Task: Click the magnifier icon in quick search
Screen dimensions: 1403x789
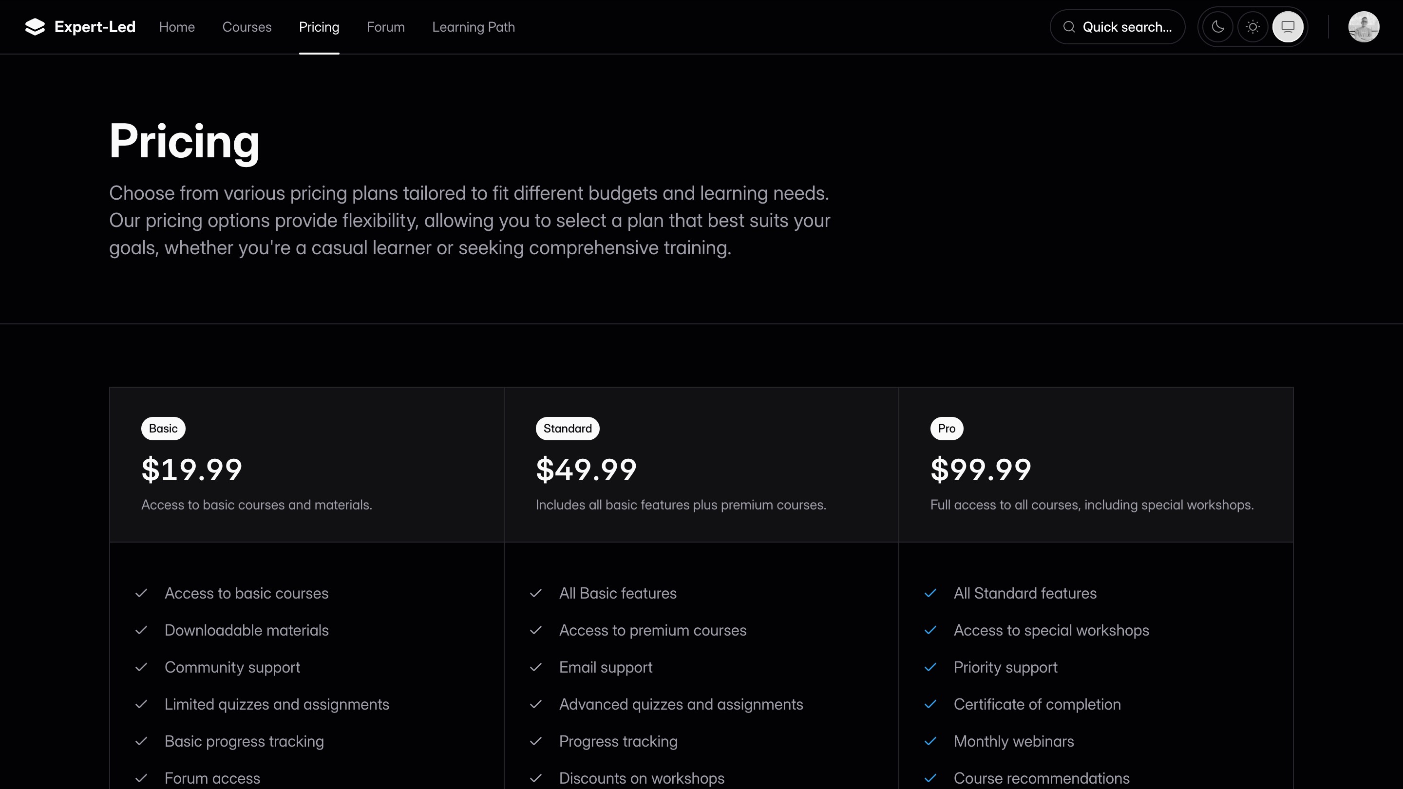Action: pos(1069,27)
